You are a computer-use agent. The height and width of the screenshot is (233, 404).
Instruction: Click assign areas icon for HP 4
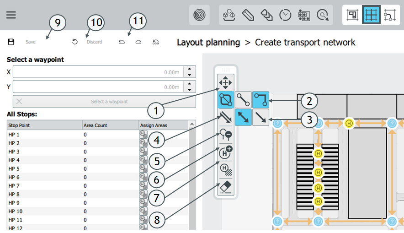click(143, 160)
